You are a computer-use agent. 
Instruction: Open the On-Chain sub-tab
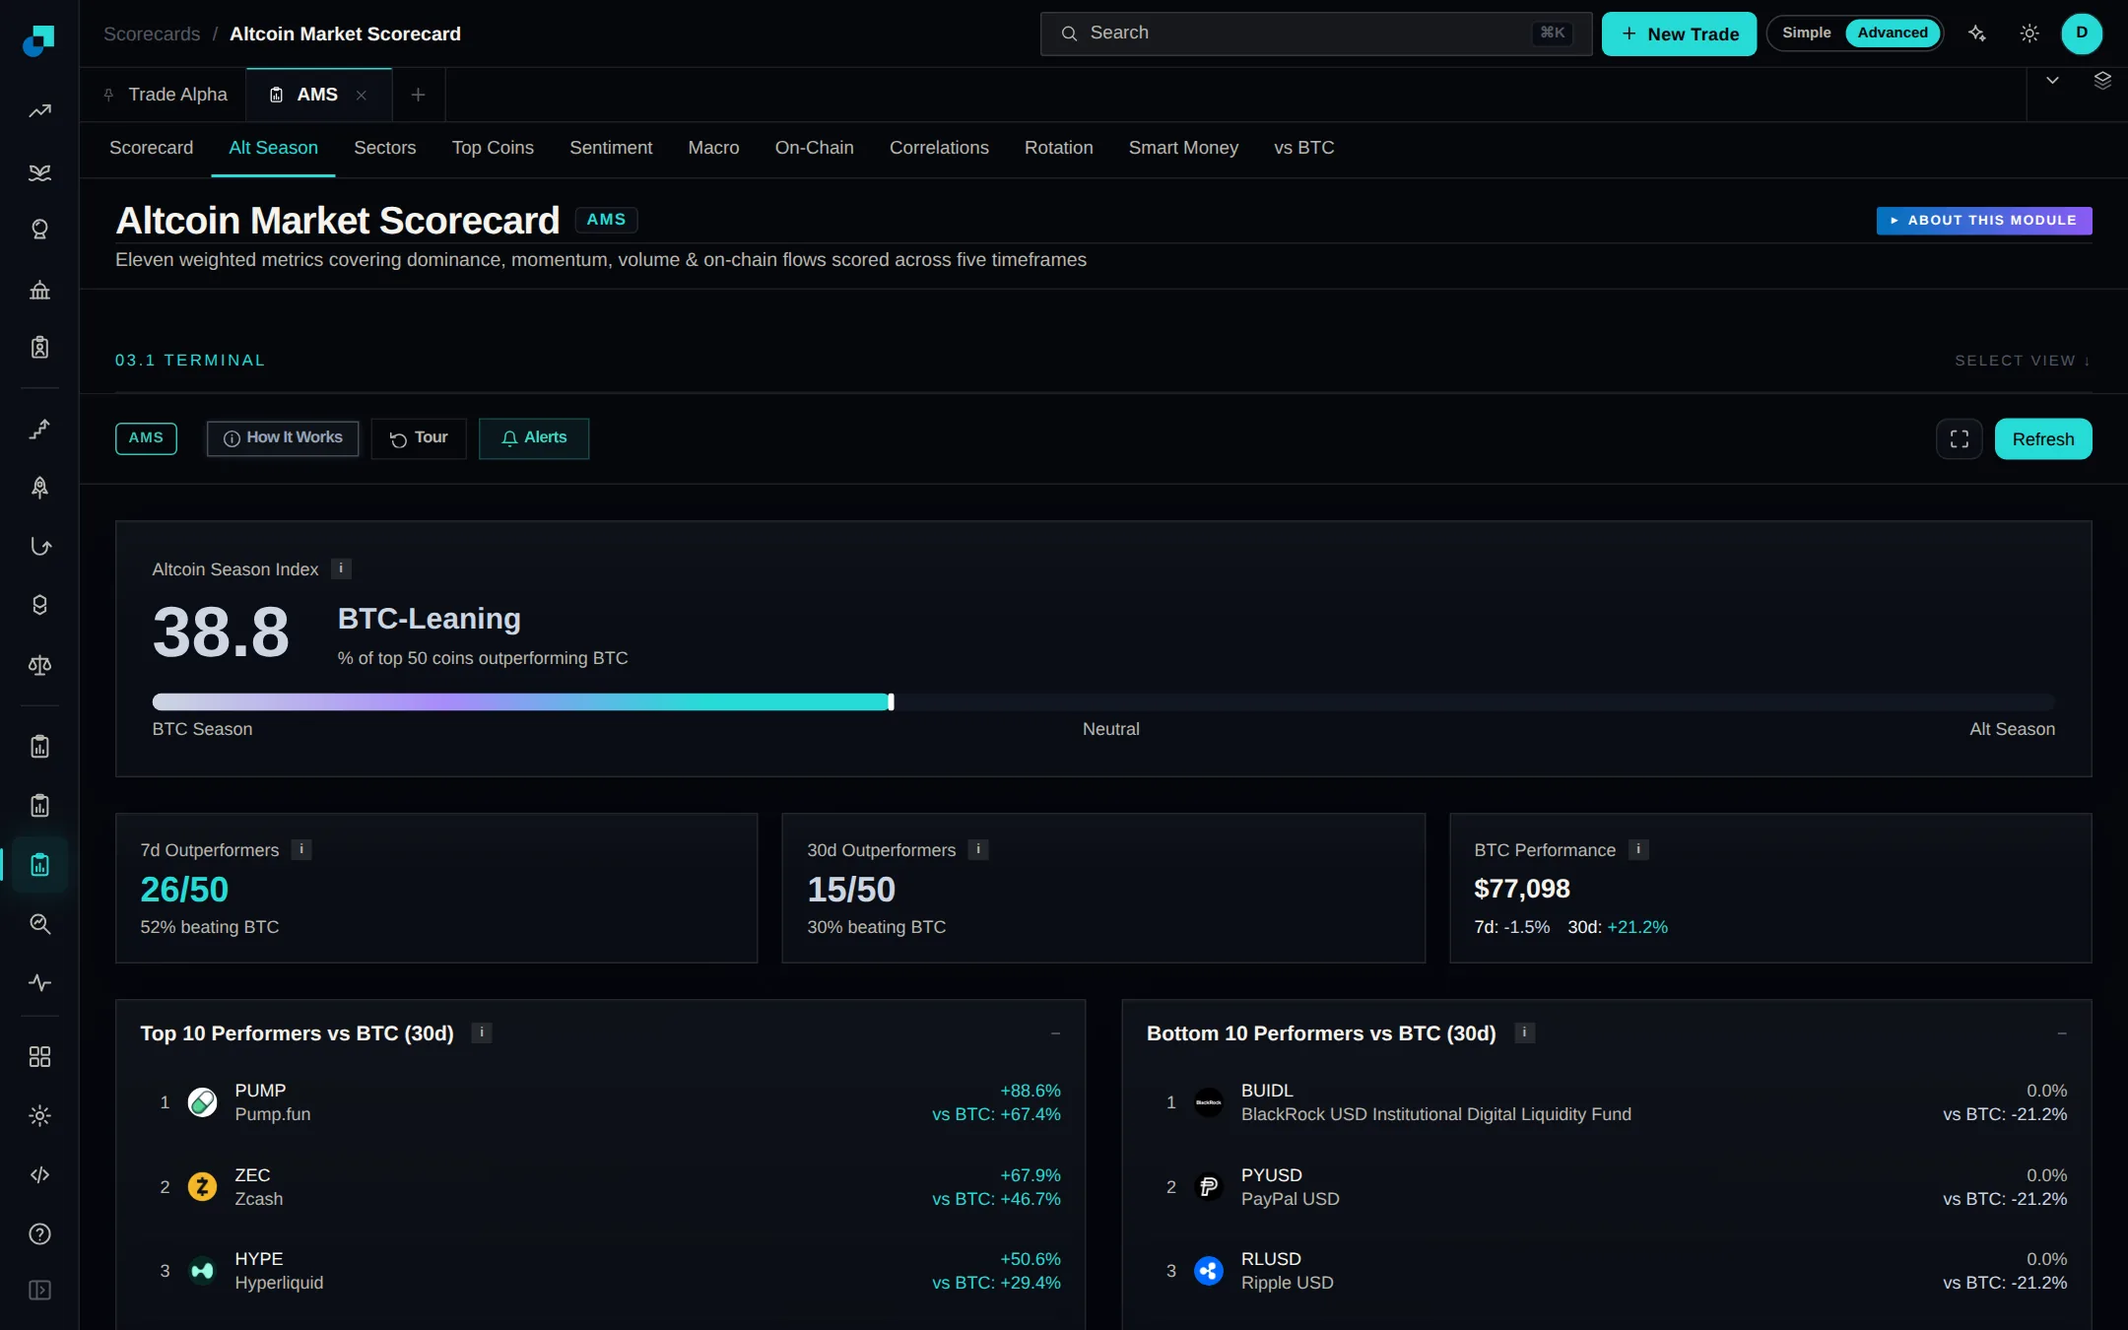[x=814, y=148]
